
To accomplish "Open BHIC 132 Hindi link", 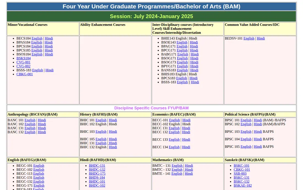I will click(x=113, y=147).
